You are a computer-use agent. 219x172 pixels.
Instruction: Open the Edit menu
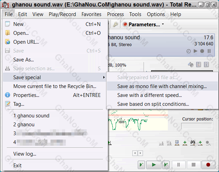click(x=23, y=14)
